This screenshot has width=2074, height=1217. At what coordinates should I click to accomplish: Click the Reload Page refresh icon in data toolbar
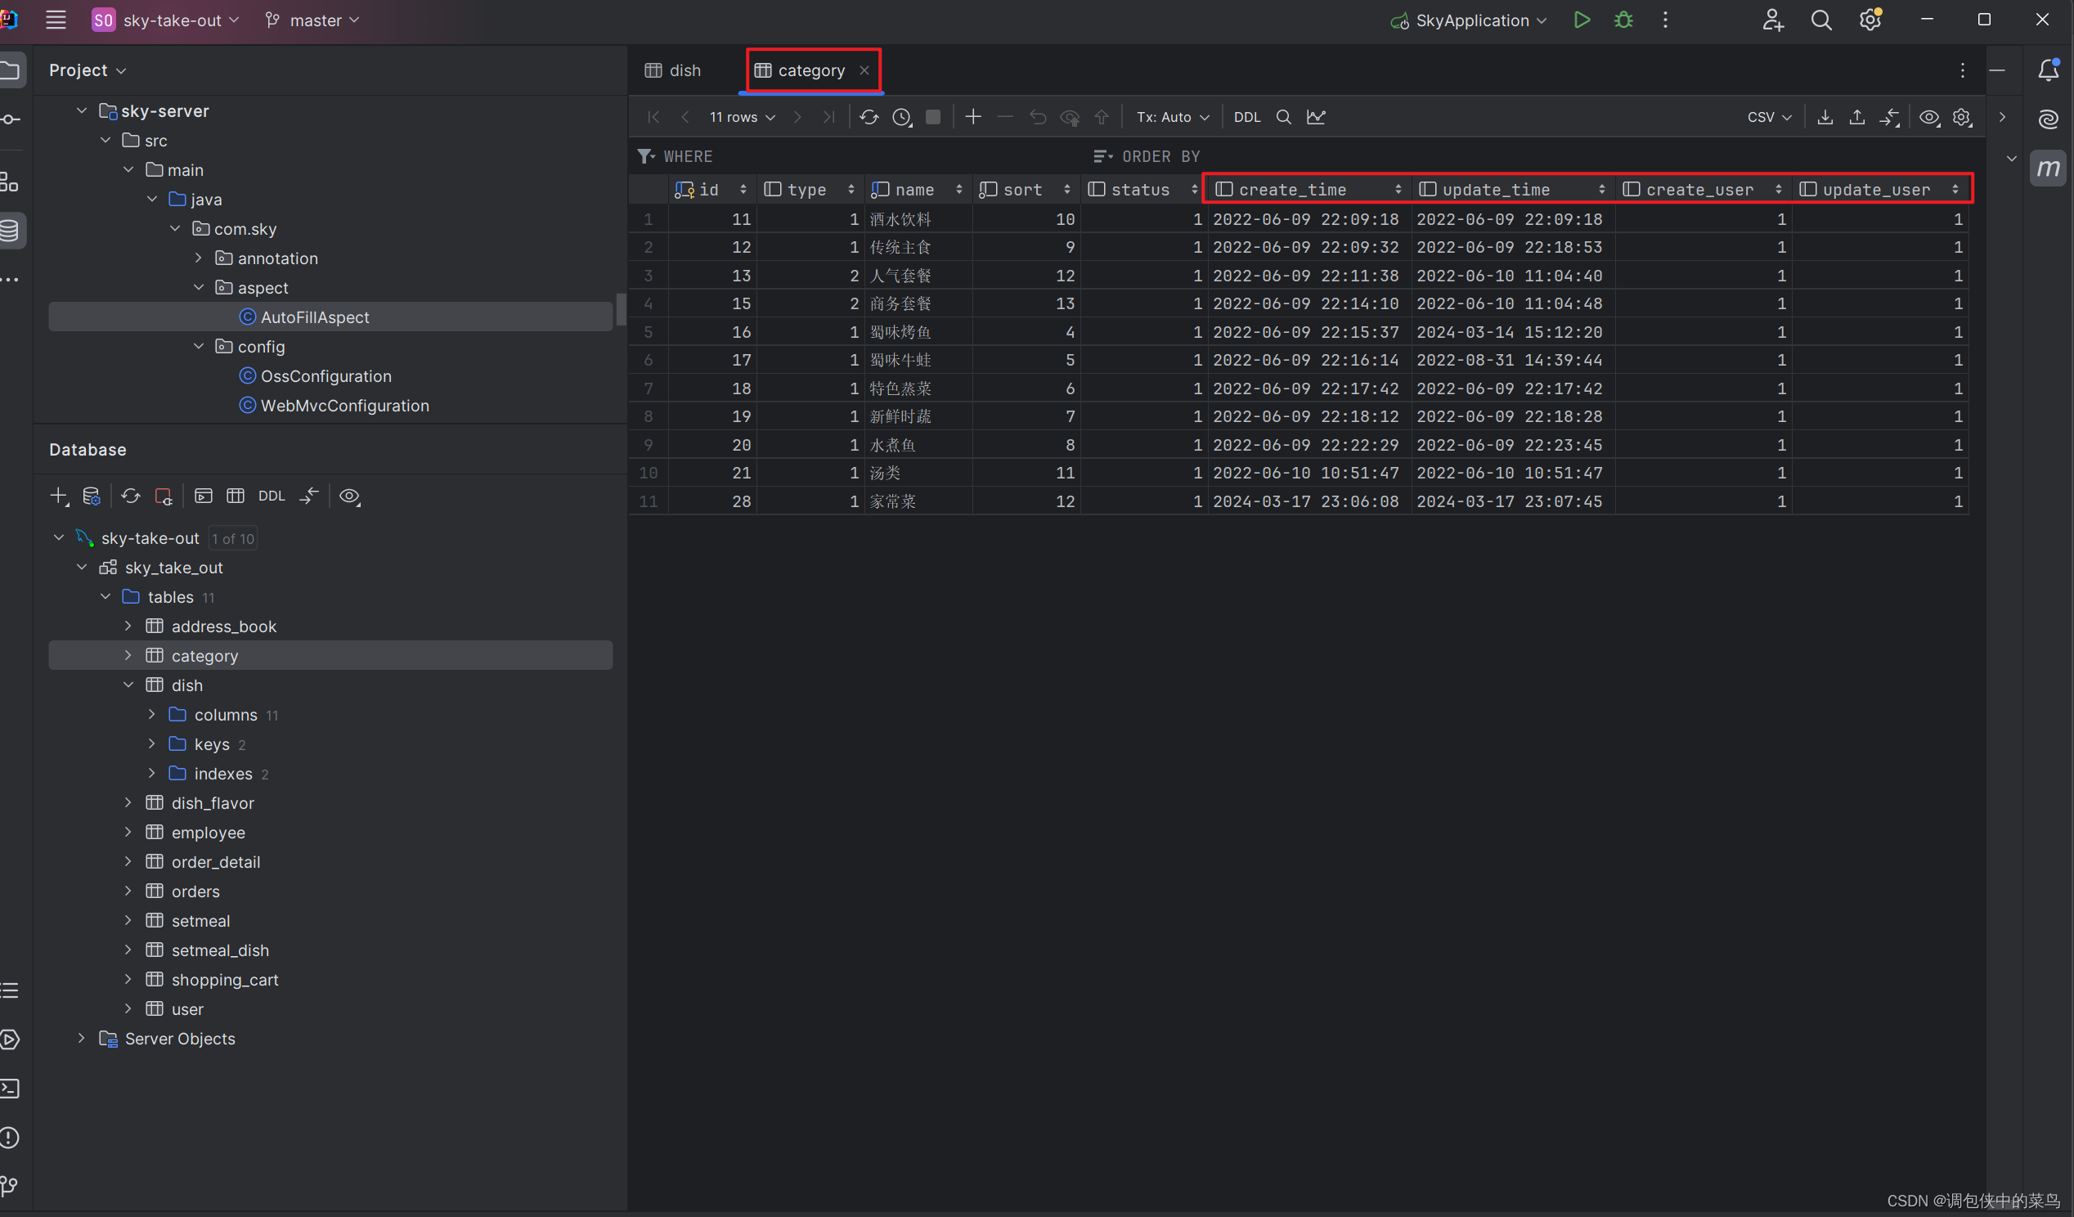[869, 117]
